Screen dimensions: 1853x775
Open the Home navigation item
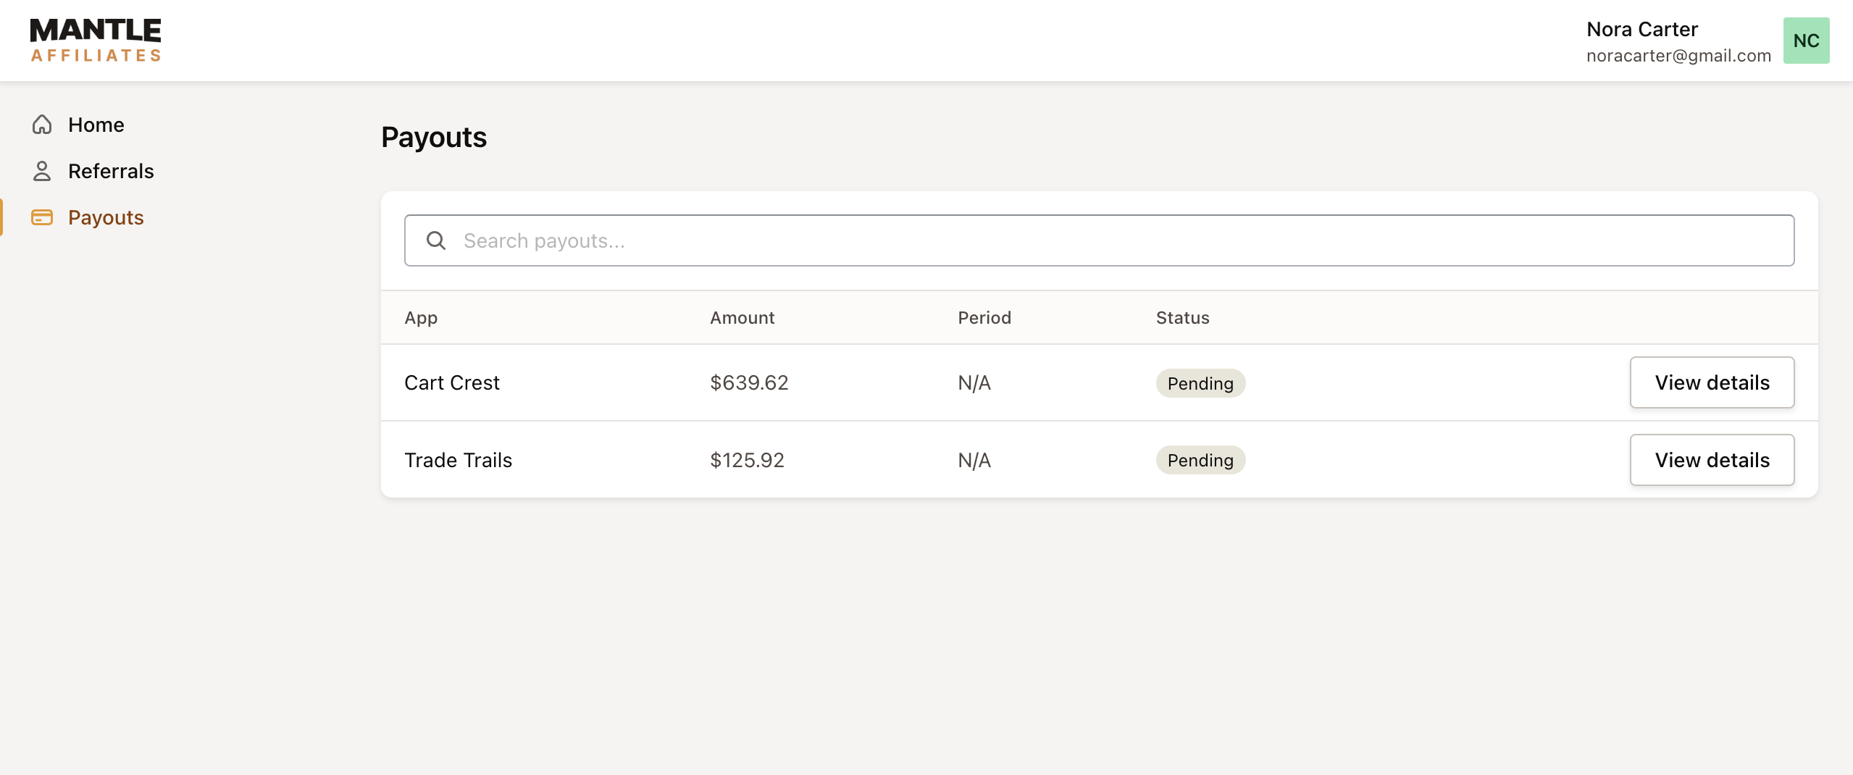(x=96, y=124)
